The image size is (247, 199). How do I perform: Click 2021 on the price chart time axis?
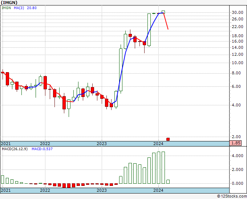[6, 144]
